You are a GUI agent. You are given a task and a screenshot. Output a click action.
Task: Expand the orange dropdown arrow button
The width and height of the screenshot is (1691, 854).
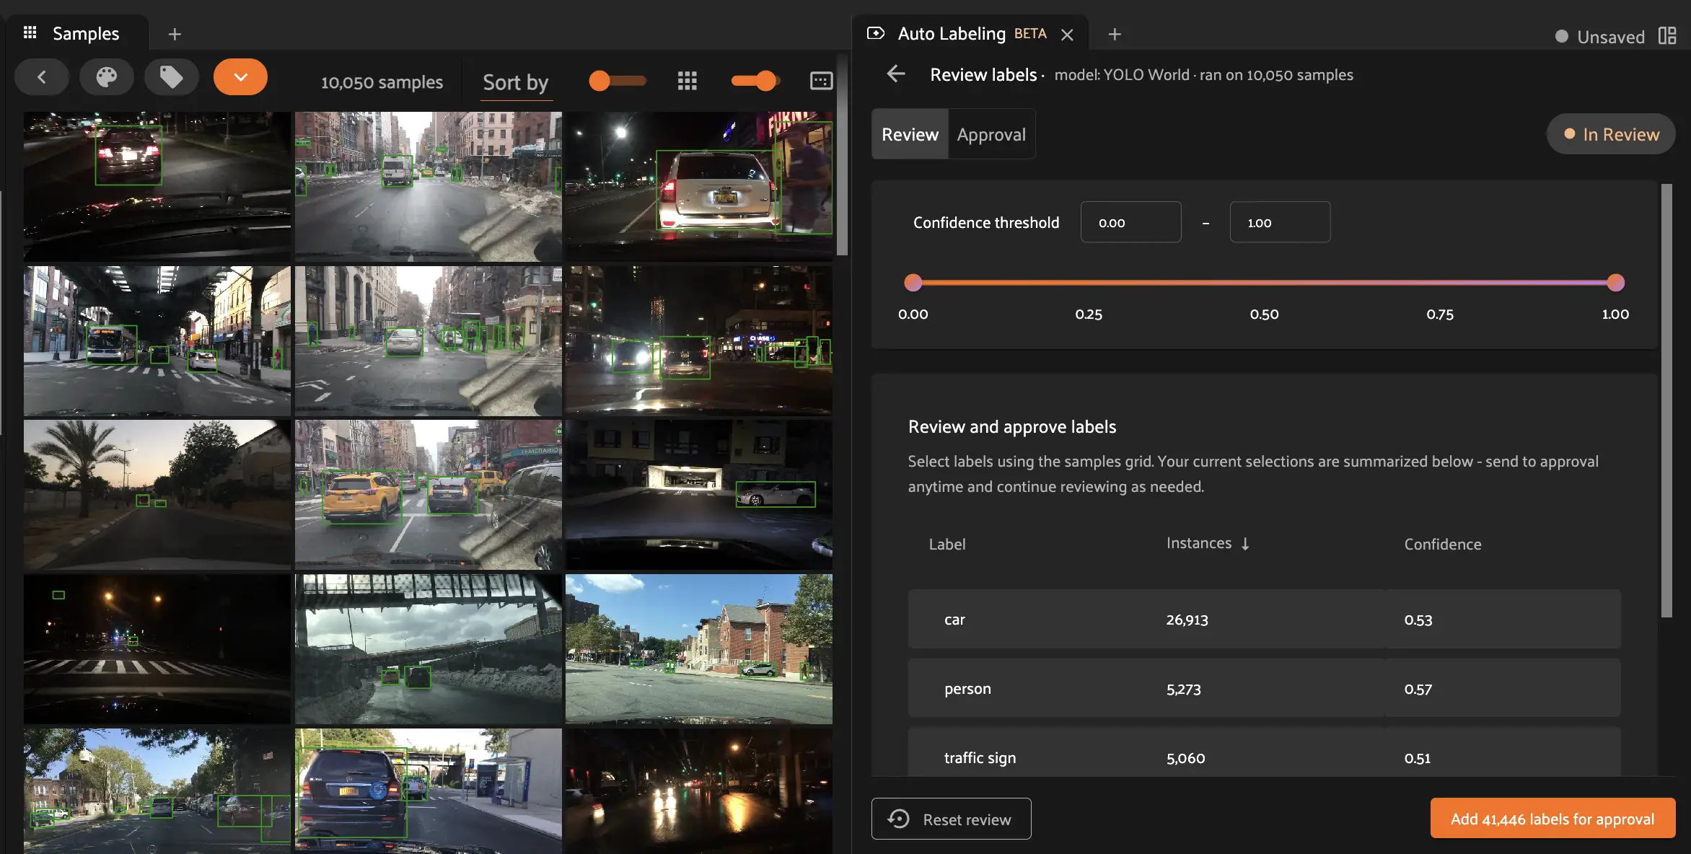(240, 77)
